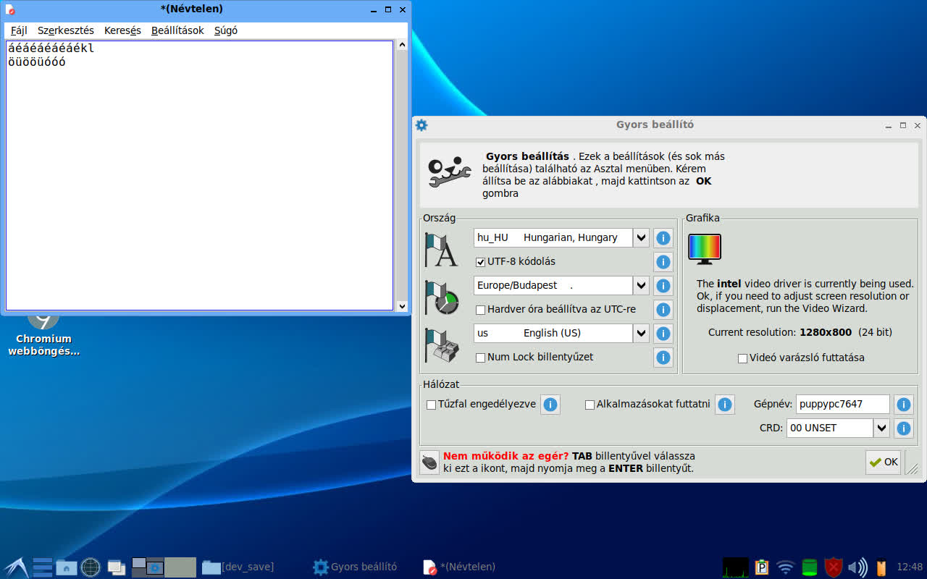Show info for the CRD dropdown

[904, 428]
